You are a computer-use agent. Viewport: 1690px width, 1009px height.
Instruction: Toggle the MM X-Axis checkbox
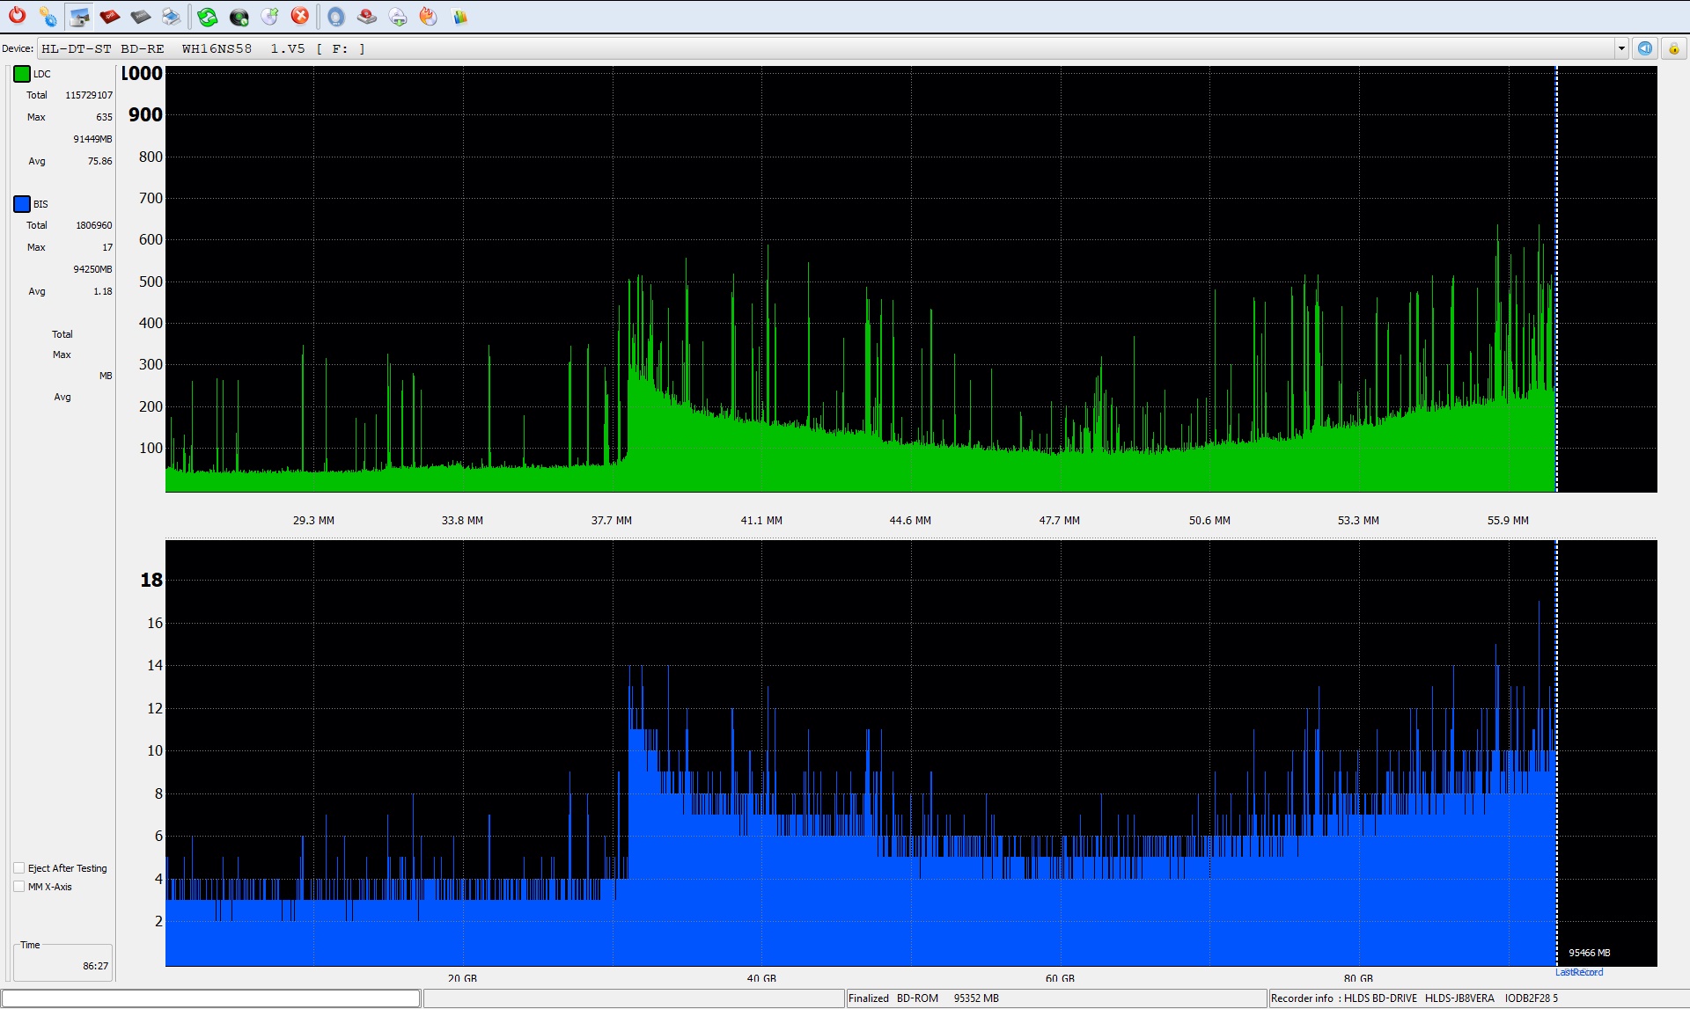tap(19, 886)
